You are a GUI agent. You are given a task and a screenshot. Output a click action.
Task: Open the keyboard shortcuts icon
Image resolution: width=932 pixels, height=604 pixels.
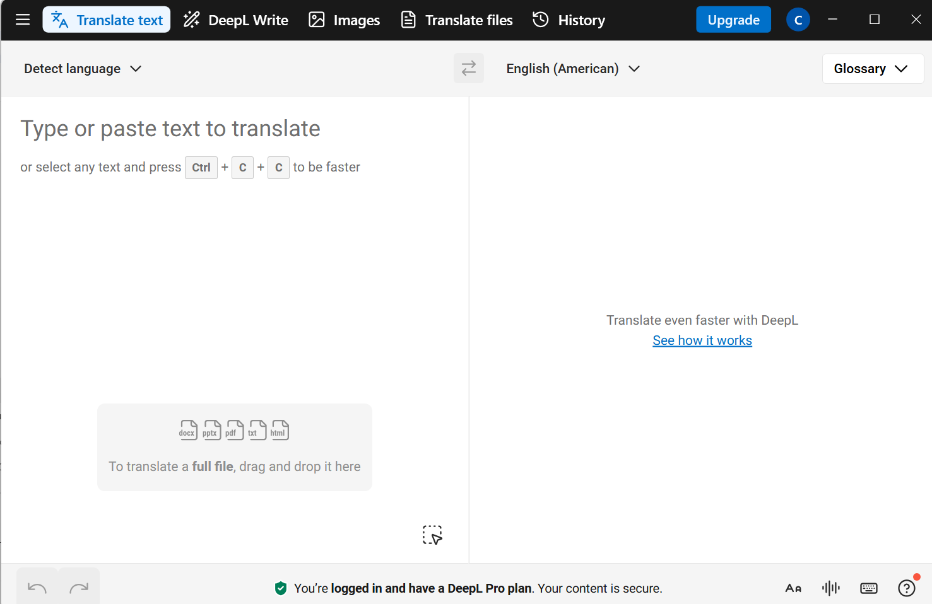pos(869,588)
